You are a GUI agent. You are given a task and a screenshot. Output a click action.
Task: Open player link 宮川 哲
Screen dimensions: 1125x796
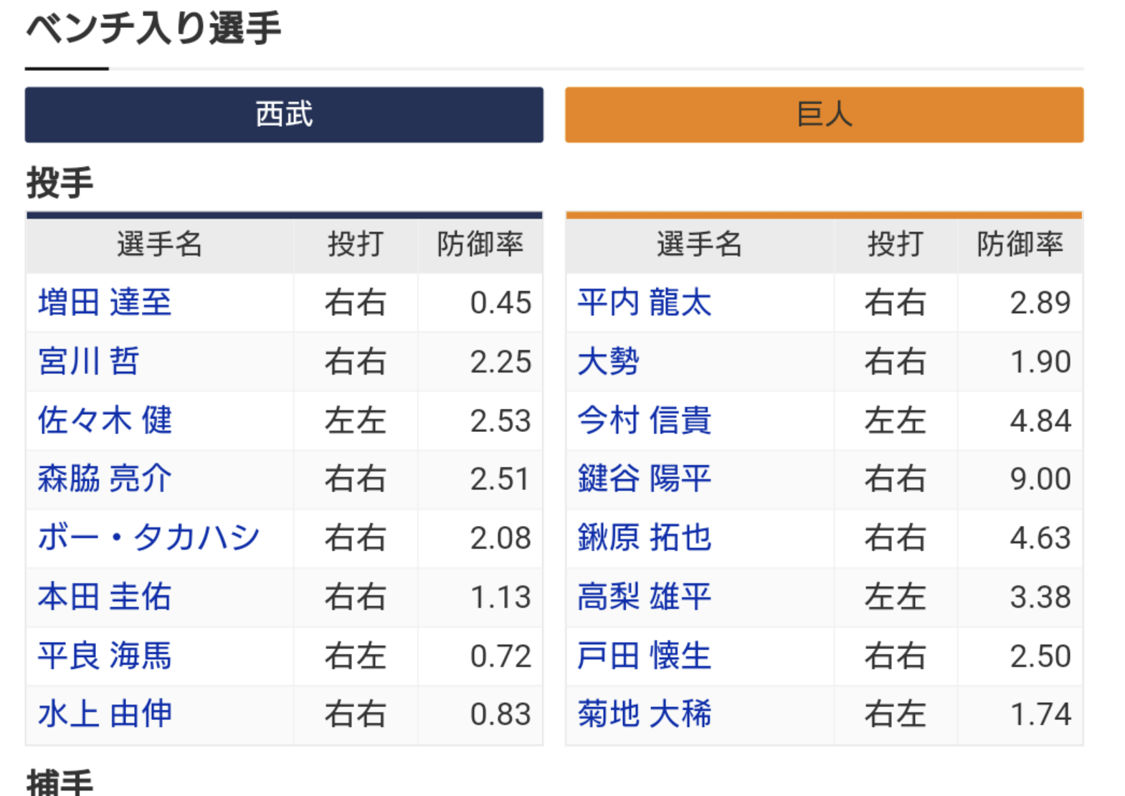click(x=88, y=361)
